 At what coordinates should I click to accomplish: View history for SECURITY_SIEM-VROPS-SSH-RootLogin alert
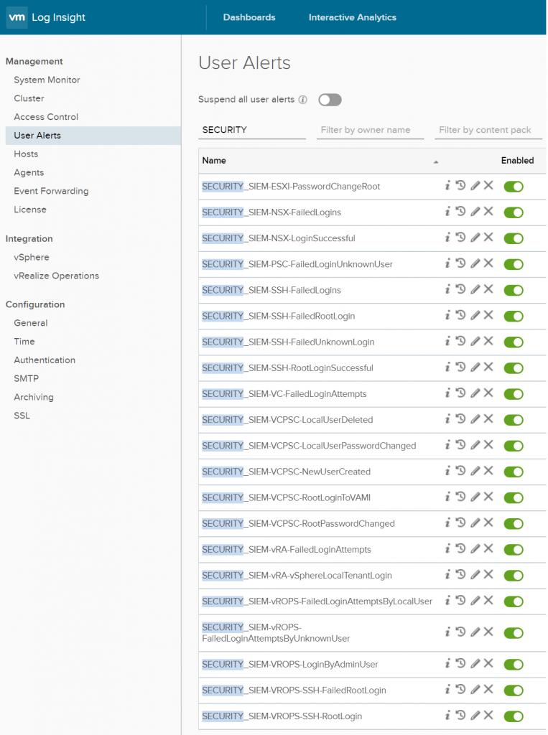(x=460, y=716)
